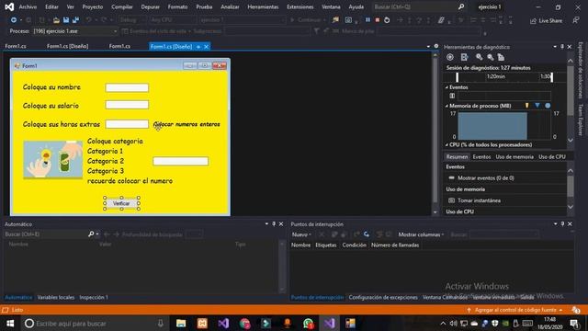Viewport: 588px width, 331px height.
Task: Click the Live Share button
Action: (x=546, y=20)
